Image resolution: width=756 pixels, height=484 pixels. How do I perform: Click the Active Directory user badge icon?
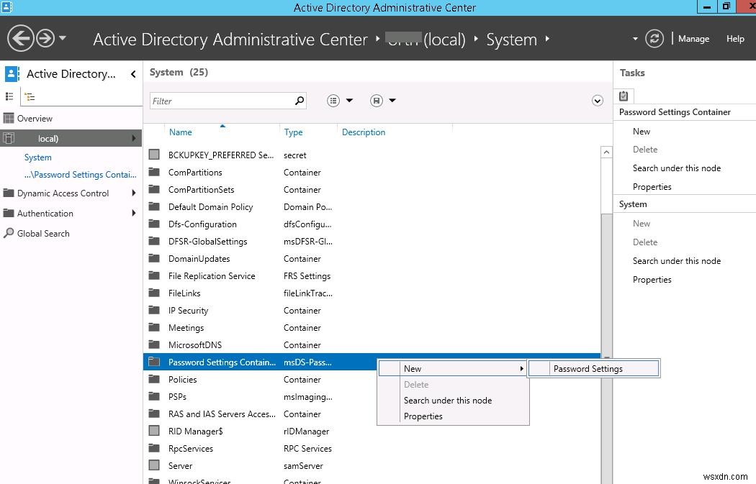point(10,73)
